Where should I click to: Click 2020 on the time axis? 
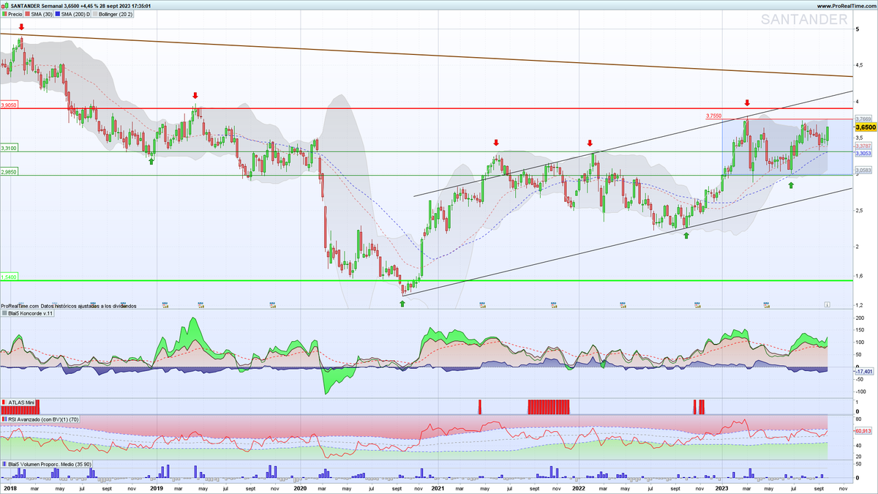[x=299, y=487]
